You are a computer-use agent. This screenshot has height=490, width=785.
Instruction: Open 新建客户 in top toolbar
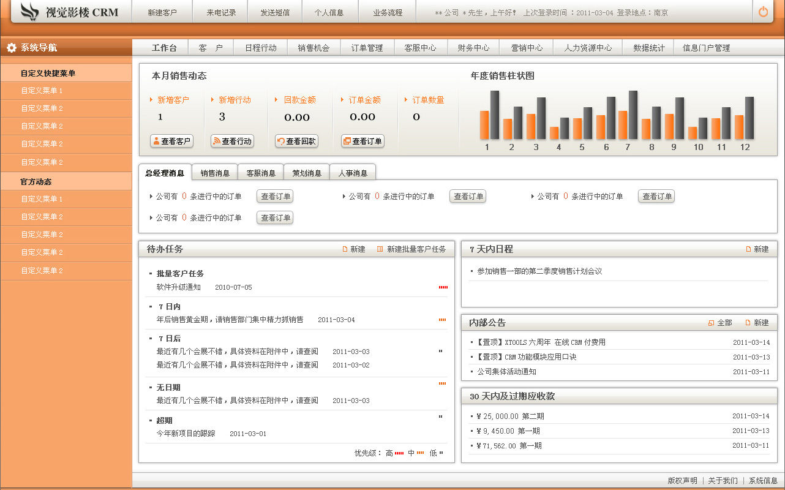coord(162,12)
